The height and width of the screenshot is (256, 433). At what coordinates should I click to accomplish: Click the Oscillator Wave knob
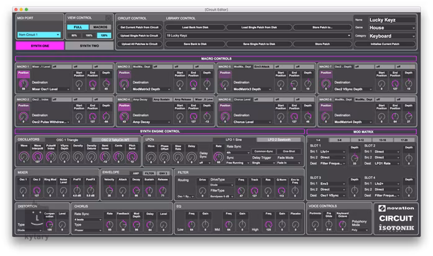pyautogui.click(x=24, y=157)
